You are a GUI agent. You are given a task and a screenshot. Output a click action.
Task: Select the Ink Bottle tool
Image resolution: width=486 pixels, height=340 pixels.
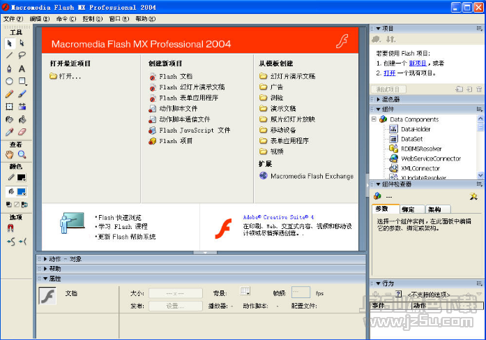[9, 119]
